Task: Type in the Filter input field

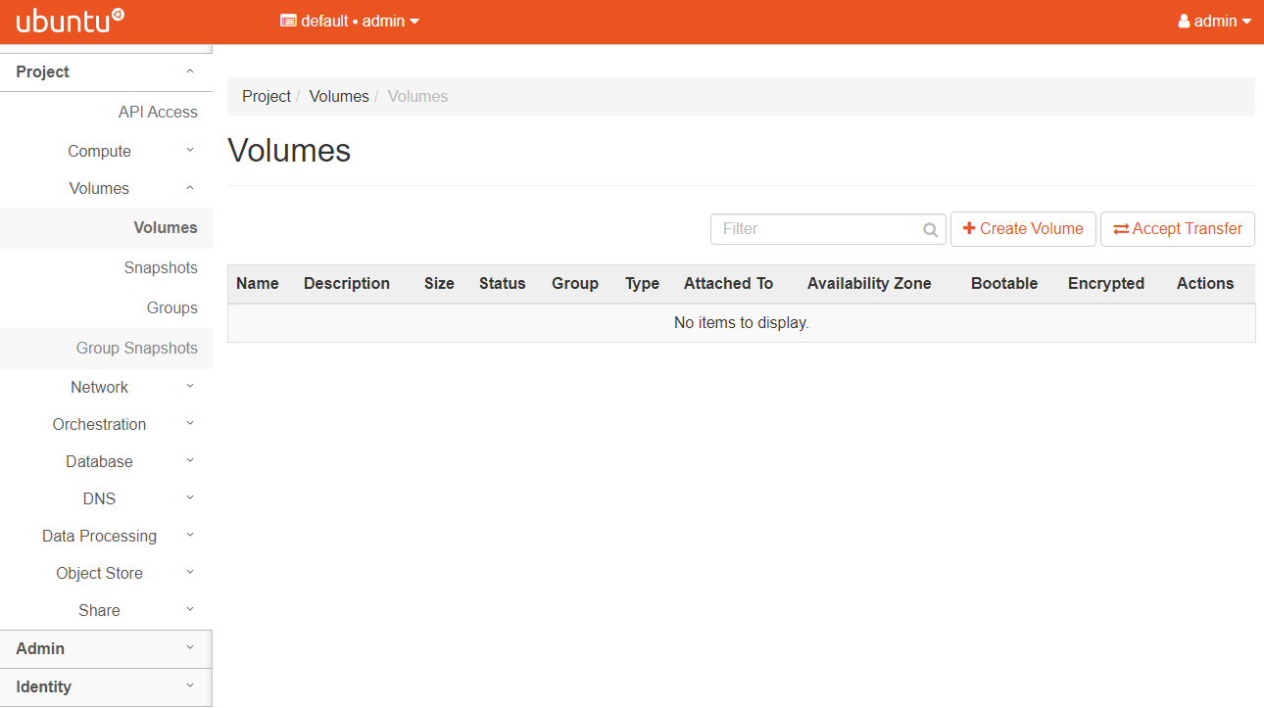Action: [x=818, y=229]
